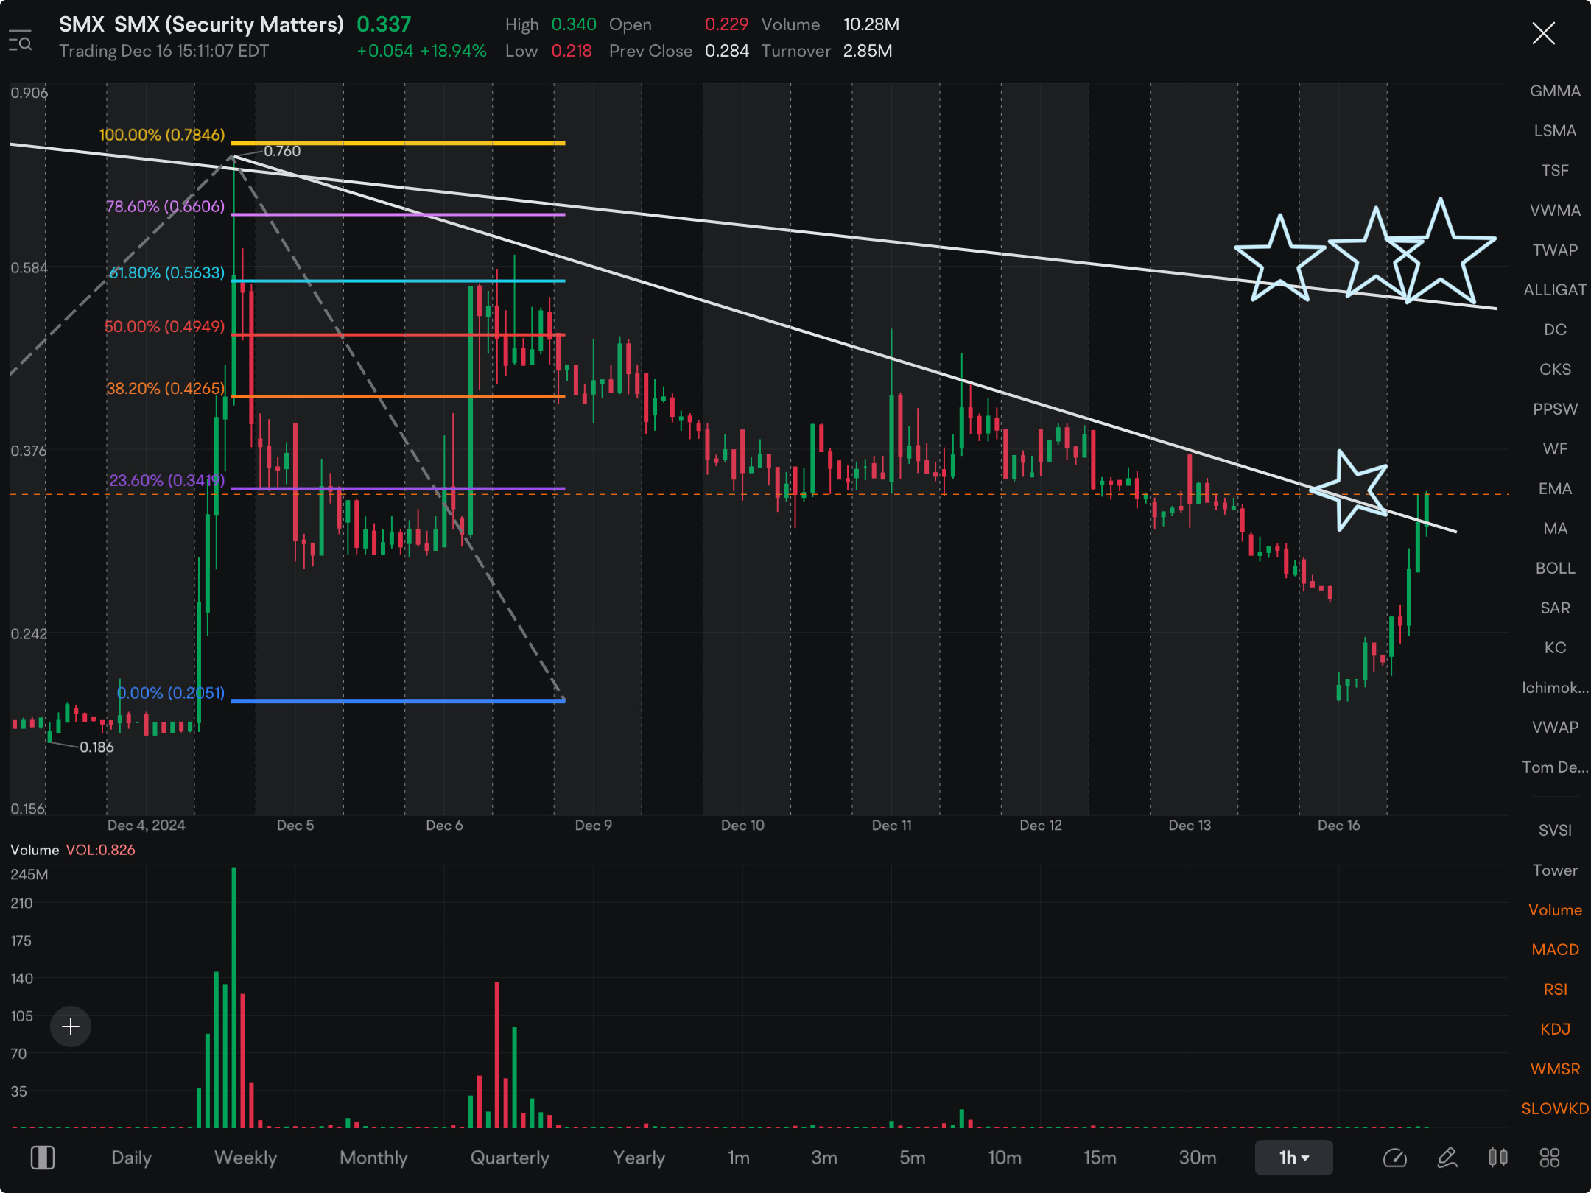Enable the Tom DeMark indicator
This screenshot has width=1591, height=1193.
coord(1555,767)
